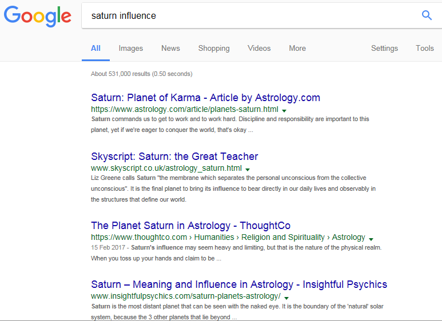This screenshot has width=442, height=321.
Task: Open the search Tools option
Action: [424, 49]
